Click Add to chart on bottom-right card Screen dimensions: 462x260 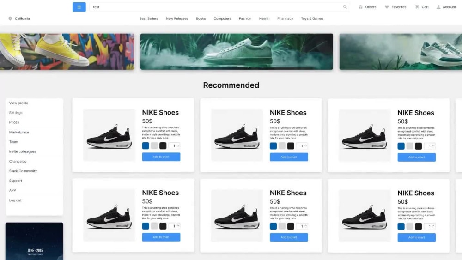pos(417,238)
